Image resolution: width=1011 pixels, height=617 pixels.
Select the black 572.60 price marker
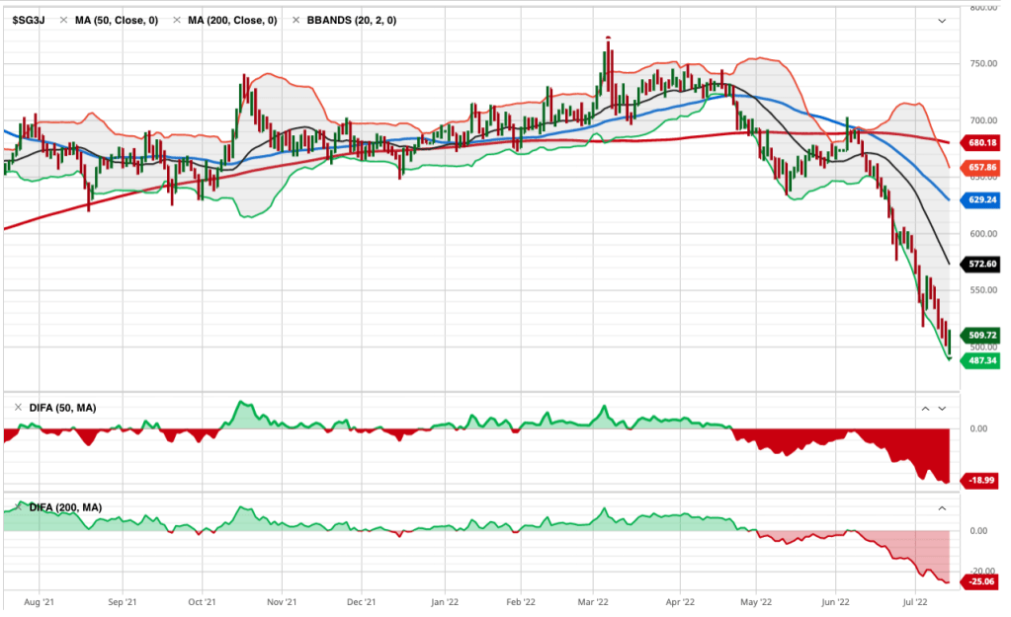pos(982,265)
